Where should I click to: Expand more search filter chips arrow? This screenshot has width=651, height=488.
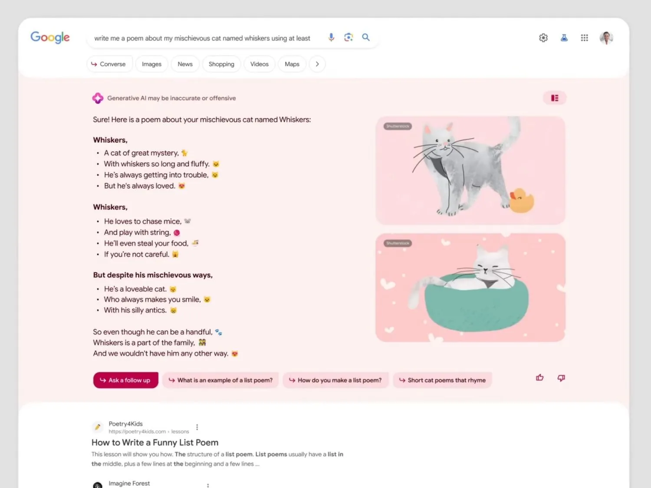pyautogui.click(x=317, y=64)
